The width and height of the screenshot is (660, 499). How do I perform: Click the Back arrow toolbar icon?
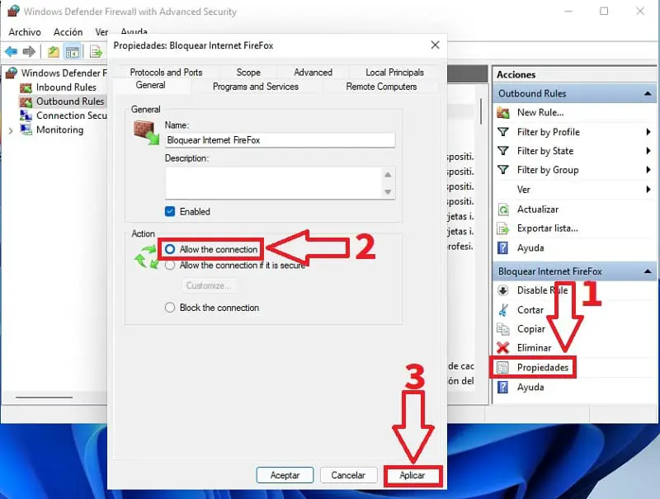pyautogui.click(x=11, y=52)
